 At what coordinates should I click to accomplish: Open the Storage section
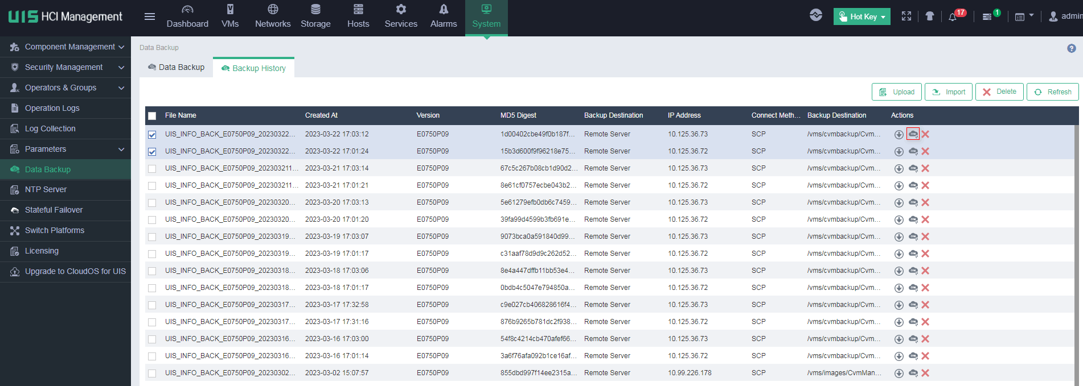[315, 17]
